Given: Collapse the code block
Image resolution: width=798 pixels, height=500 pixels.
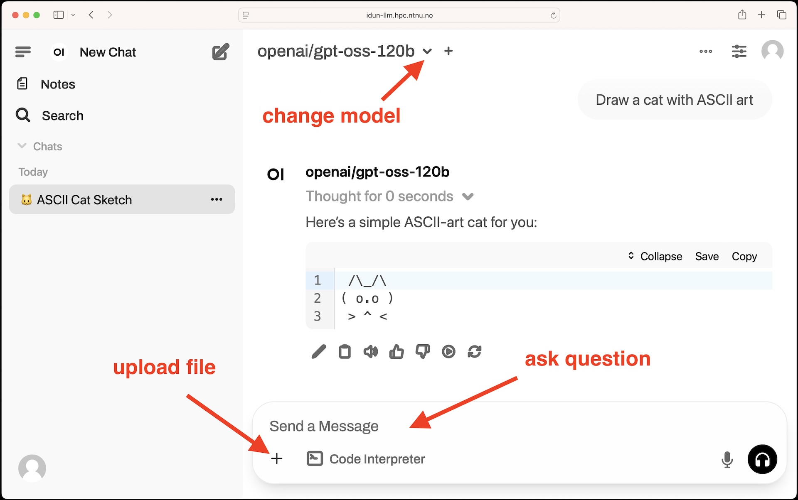Looking at the screenshot, I should (655, 256).
